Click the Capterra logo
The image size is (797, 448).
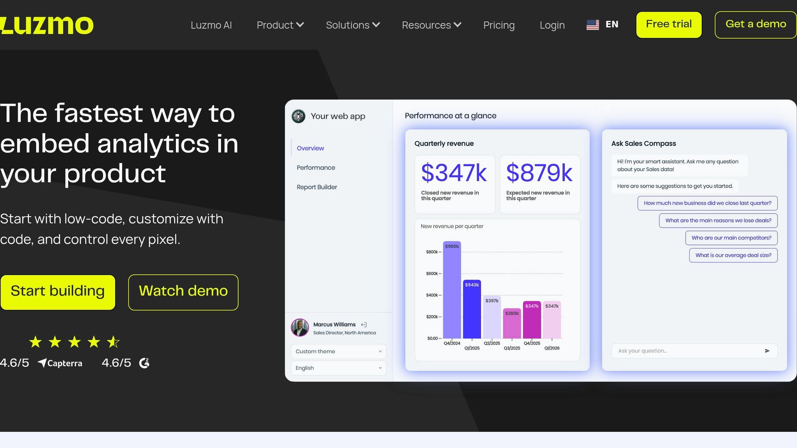(x=60, y=363)
